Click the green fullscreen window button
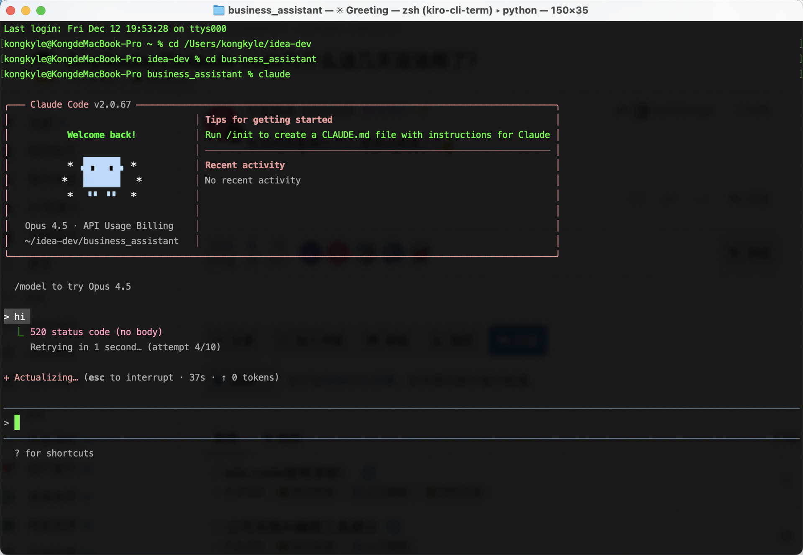This screenshot has height=555, width=803. 41,10
